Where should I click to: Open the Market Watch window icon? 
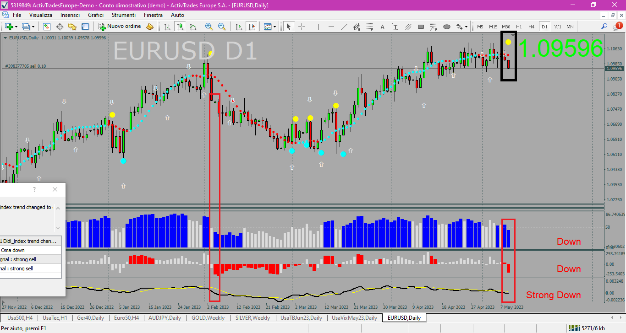(47, 27)
